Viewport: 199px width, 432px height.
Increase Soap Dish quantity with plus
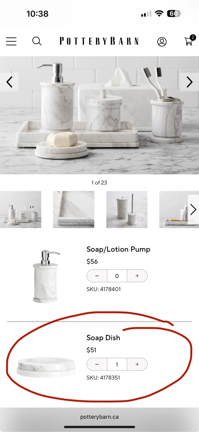(137, 364)
